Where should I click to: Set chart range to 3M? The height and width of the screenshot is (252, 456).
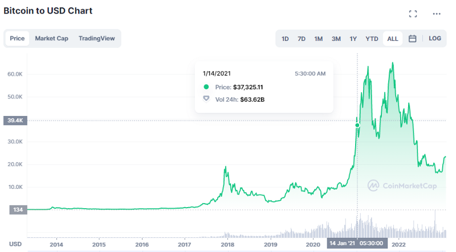click(x=336, y=39)
